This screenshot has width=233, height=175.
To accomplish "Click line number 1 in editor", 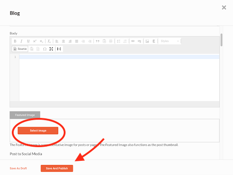I will click(15, 57).
